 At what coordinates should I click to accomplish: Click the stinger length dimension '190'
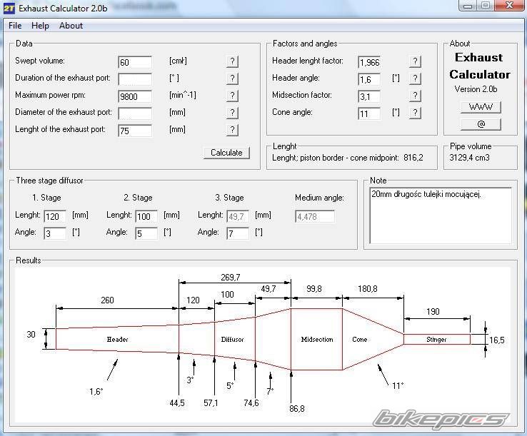point(433,312)
